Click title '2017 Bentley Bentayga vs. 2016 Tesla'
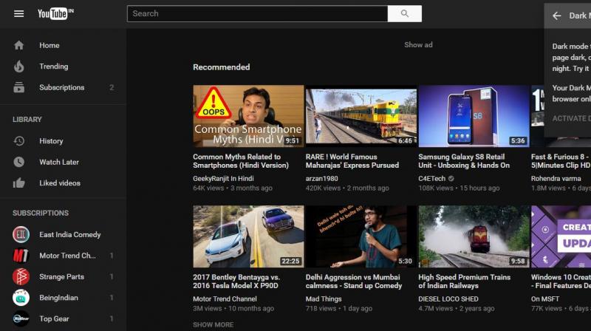This screenshot has width=591, height=331. 236,281
